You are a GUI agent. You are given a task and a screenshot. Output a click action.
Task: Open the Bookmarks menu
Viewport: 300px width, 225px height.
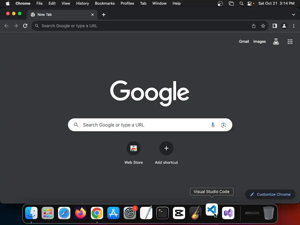[105, 4]
